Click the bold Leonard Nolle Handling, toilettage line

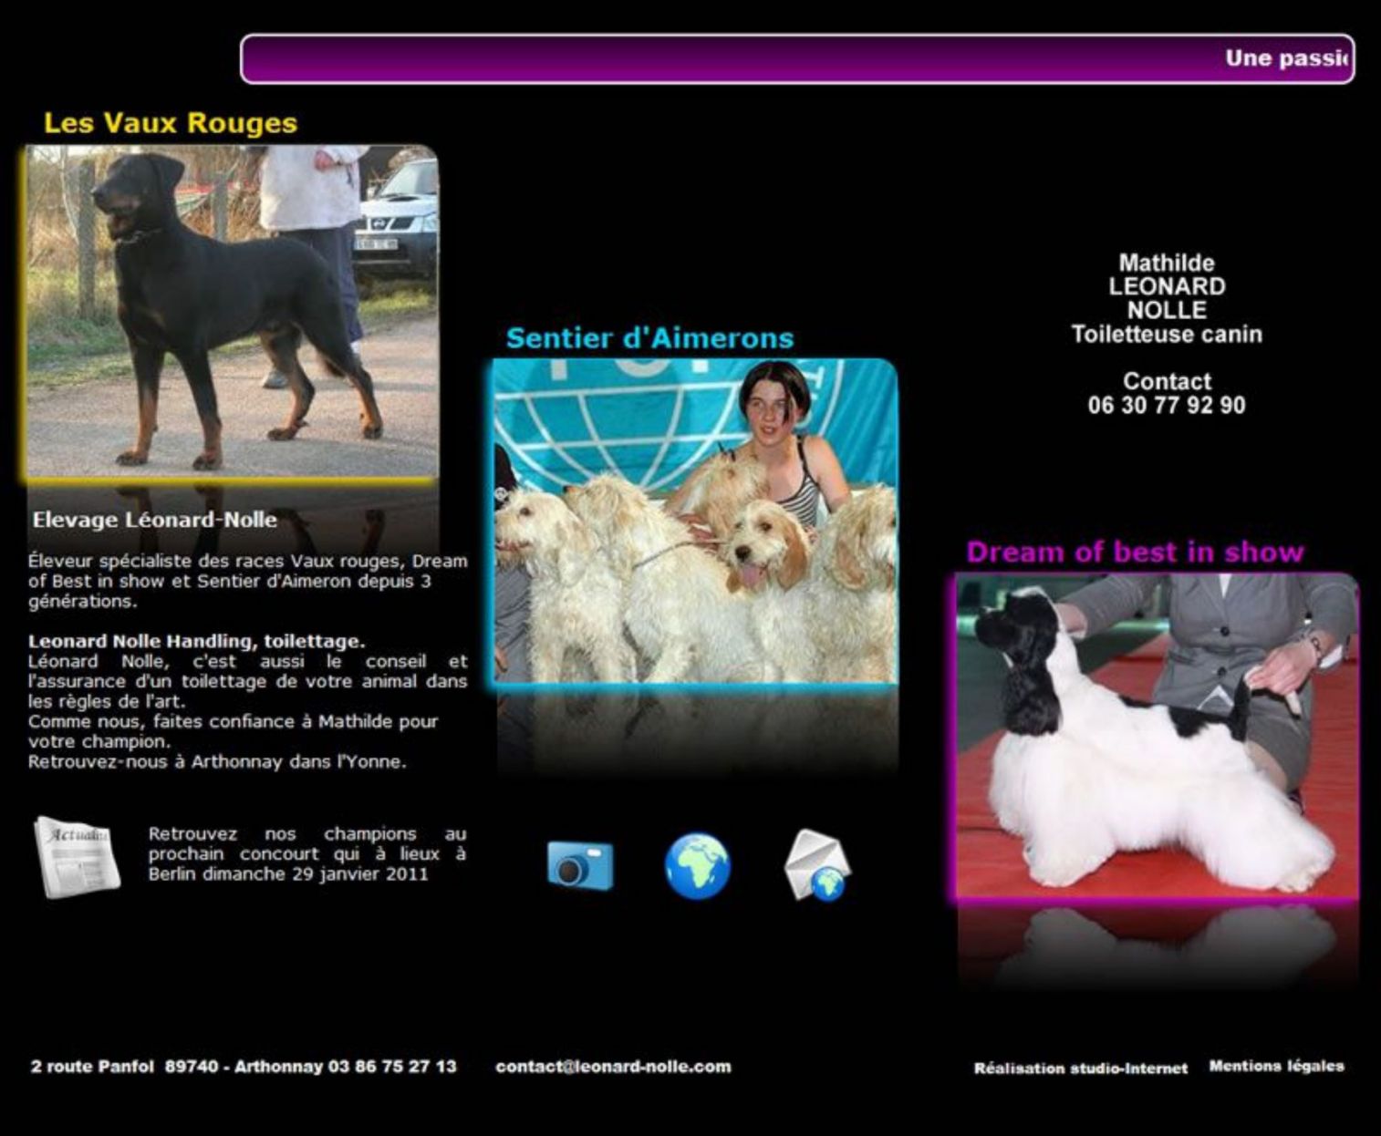click(196, 641)
